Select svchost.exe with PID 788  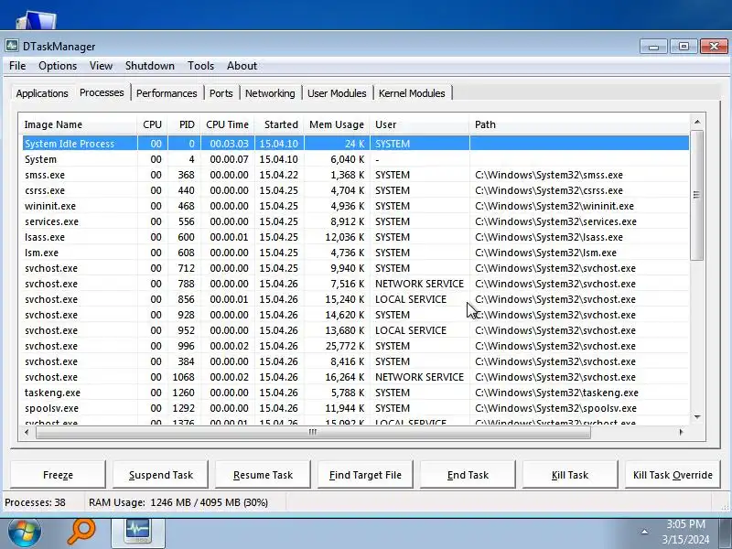[355, 284]
